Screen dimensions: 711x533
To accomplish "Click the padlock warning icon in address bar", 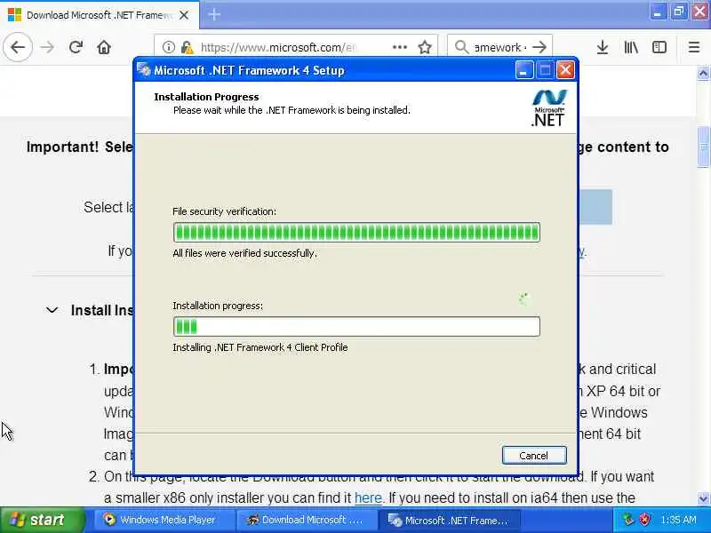I will pos(187,47).
